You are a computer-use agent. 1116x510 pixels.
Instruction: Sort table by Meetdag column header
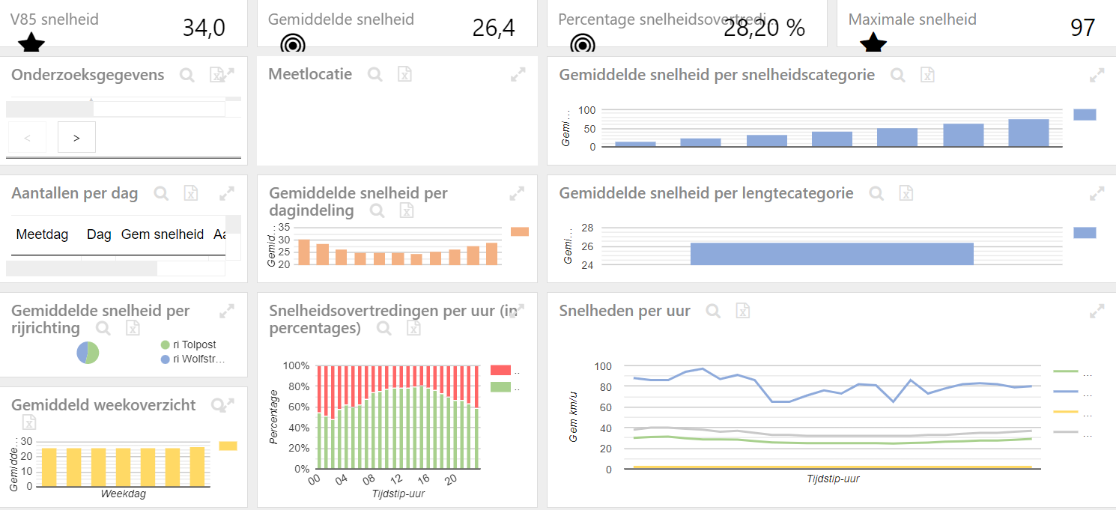(42, 234)
